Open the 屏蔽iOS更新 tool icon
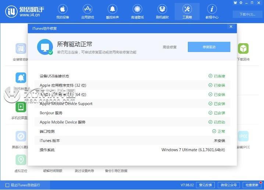264x190 pixels. click(x=21, y=136)
